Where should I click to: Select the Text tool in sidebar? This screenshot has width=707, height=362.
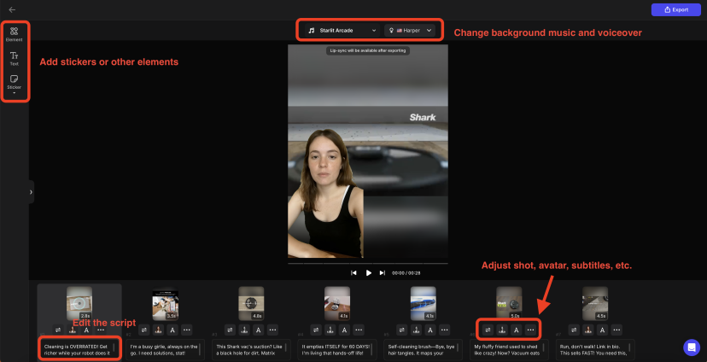pyautogui.click(x=14, y=59)
